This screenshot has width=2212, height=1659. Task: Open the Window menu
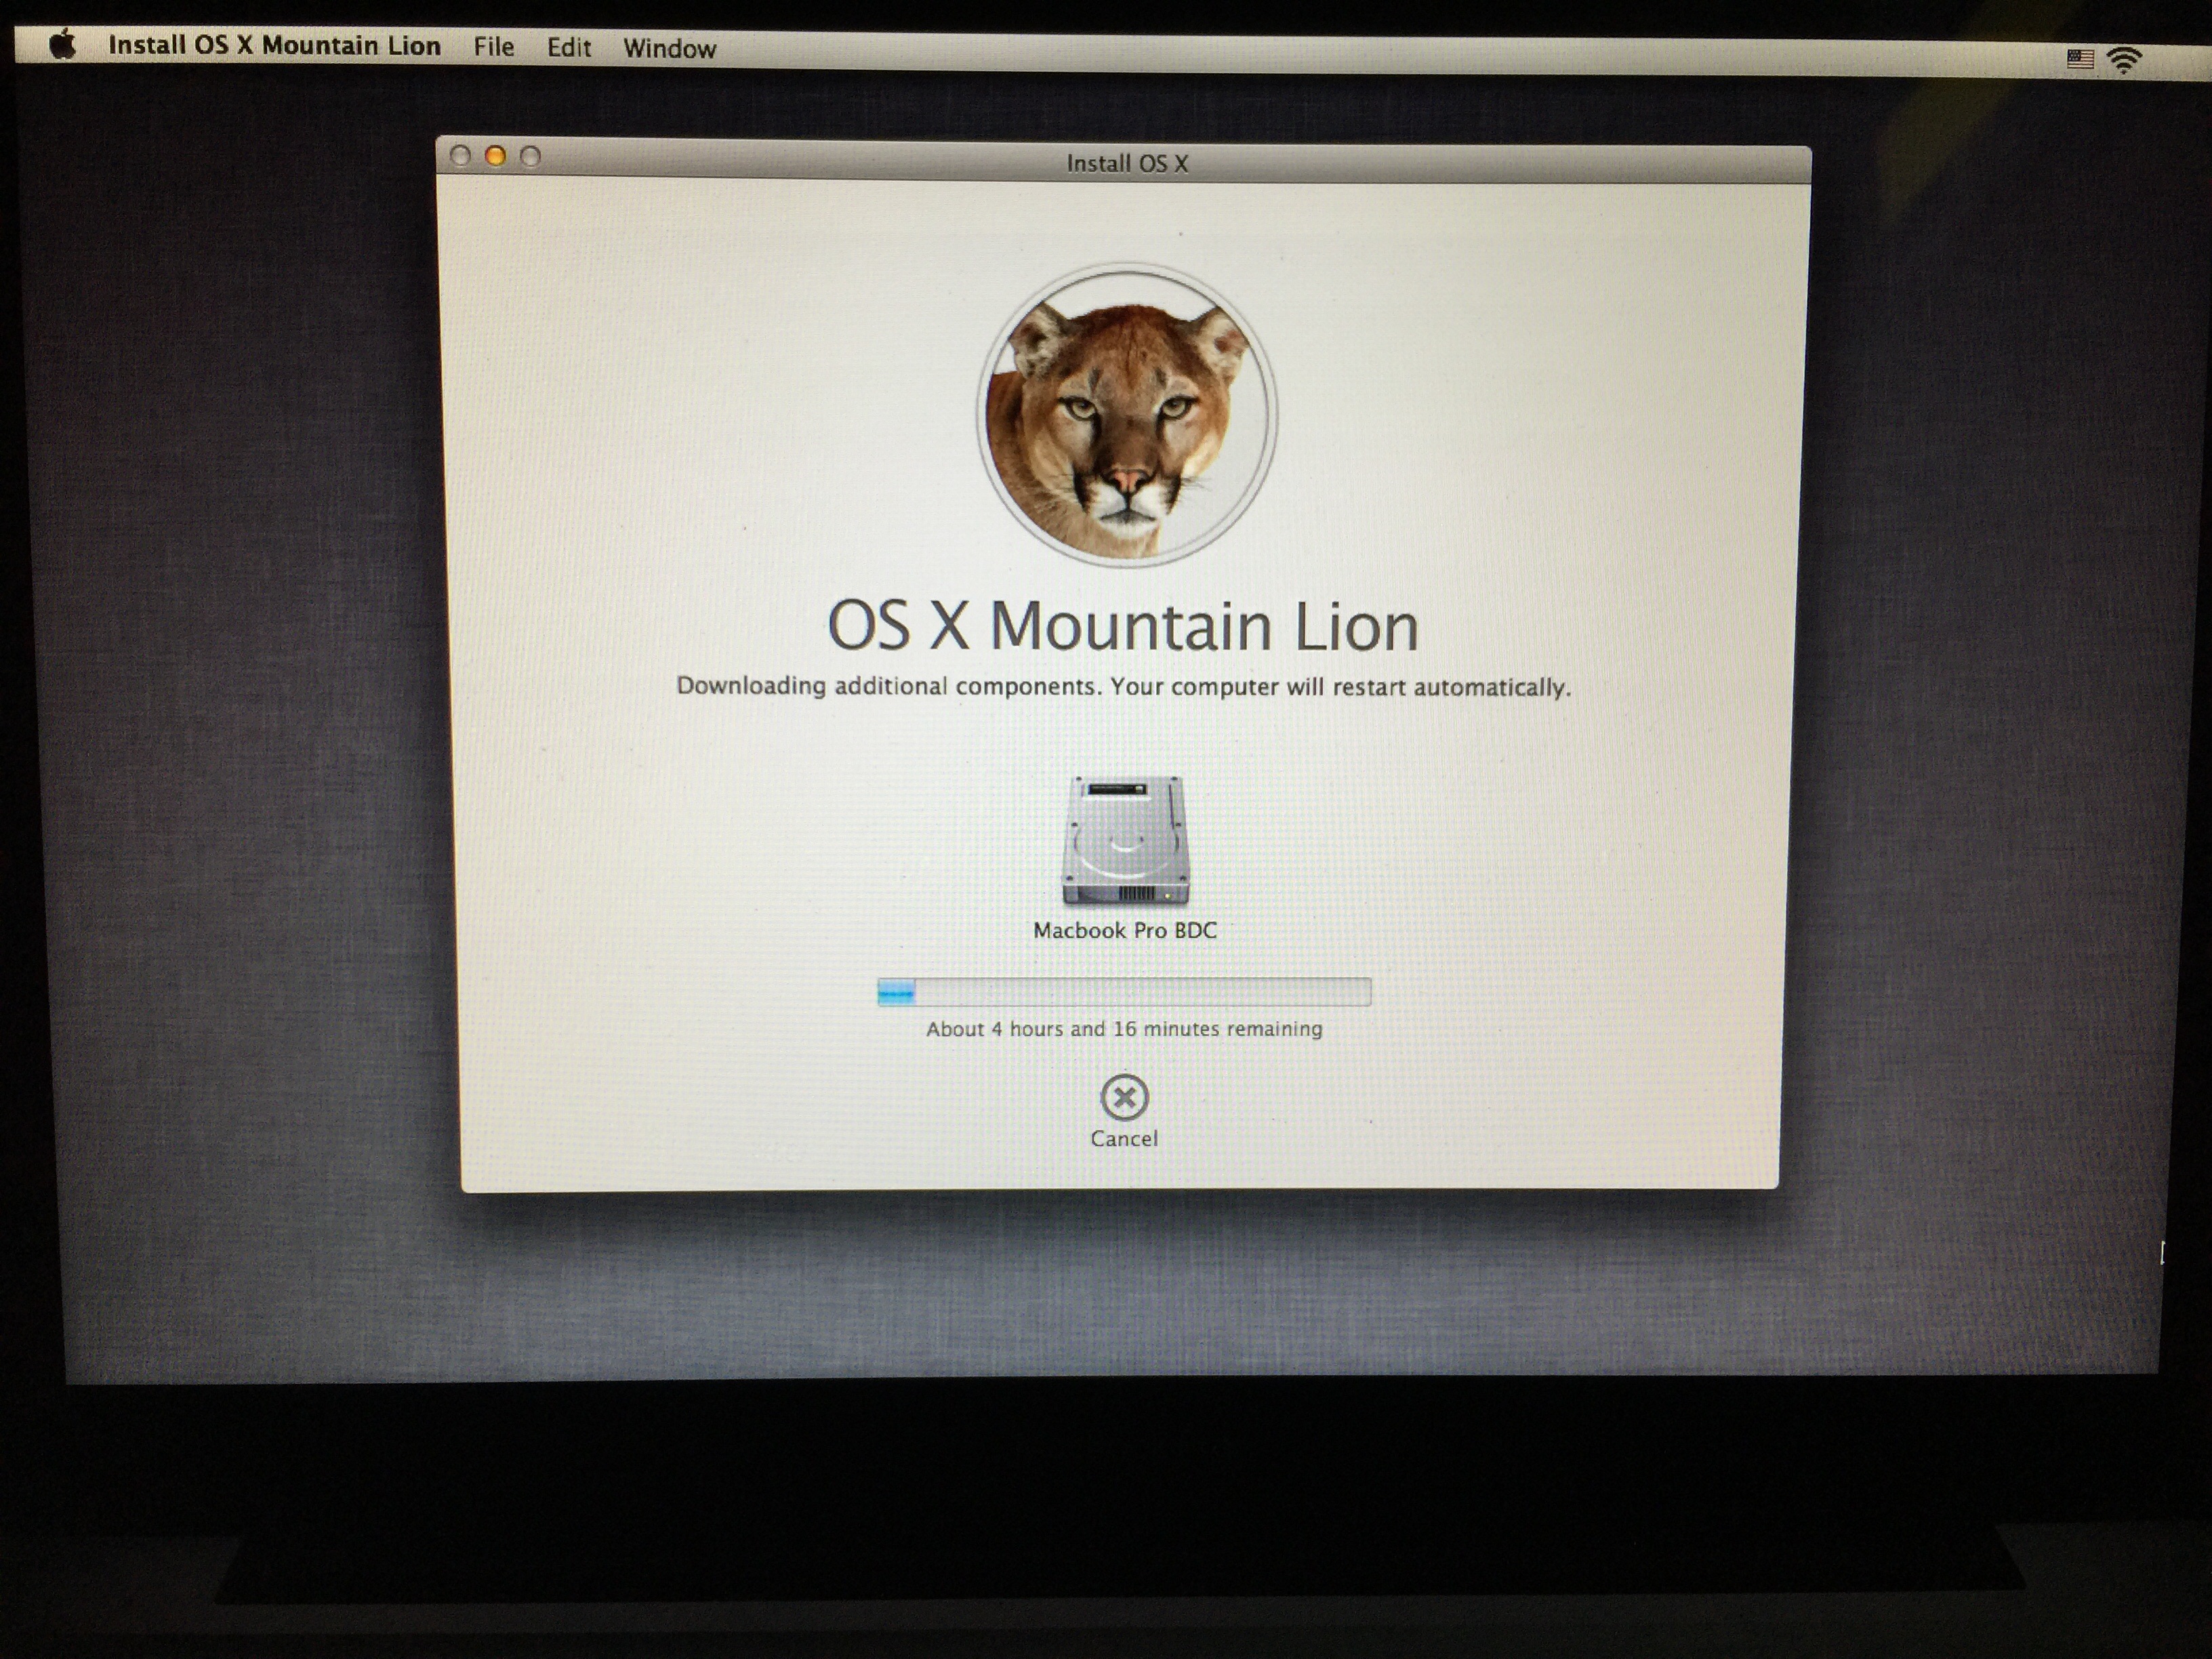pos(669,49)
